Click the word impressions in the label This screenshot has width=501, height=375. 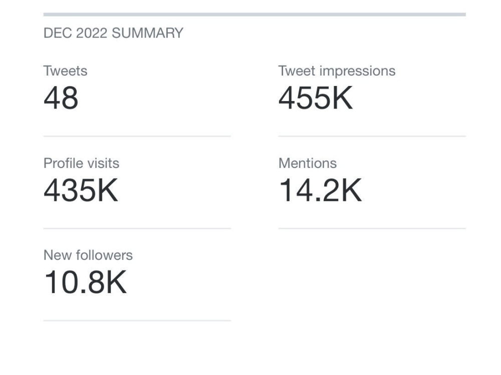pyautogui.click(x=358, y=71)
